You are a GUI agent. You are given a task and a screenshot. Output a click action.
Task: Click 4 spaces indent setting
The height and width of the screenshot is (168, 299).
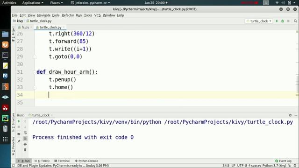coord(255,166)
